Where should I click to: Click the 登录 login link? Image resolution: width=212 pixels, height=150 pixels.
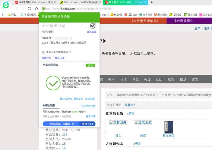pyautogui.click(x=198, y=28)
